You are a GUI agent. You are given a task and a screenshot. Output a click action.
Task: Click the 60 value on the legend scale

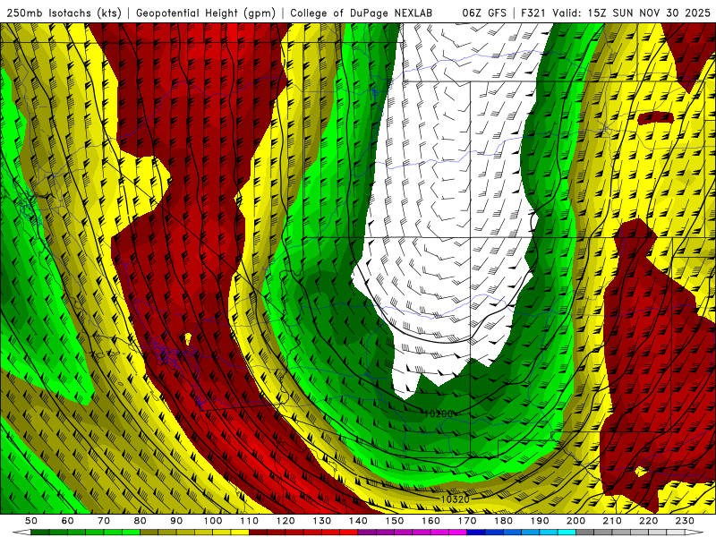pos(68,521)
